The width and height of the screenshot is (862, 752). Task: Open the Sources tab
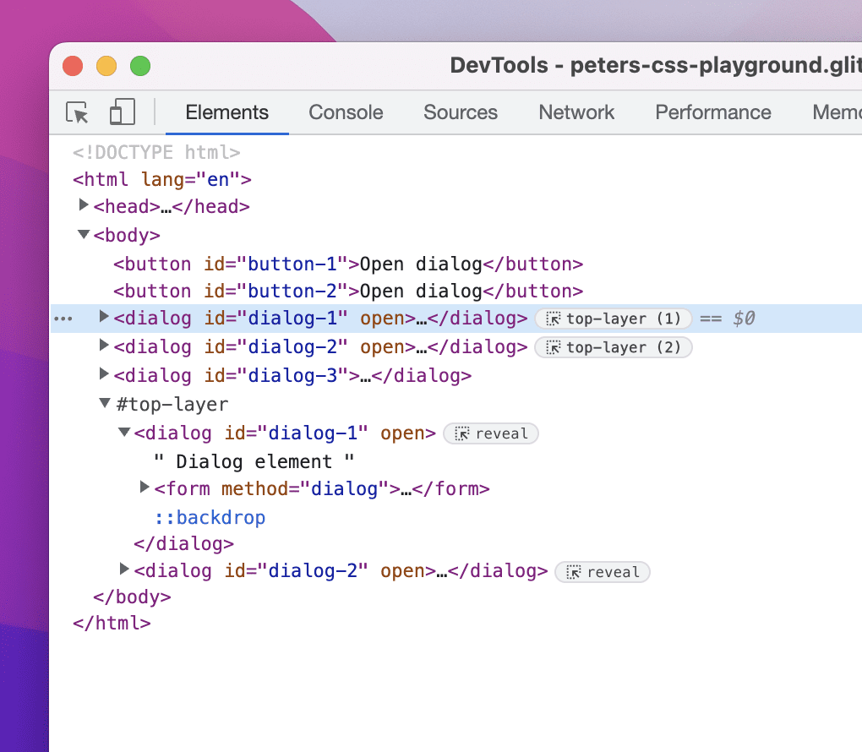click(x=461, y=112)
